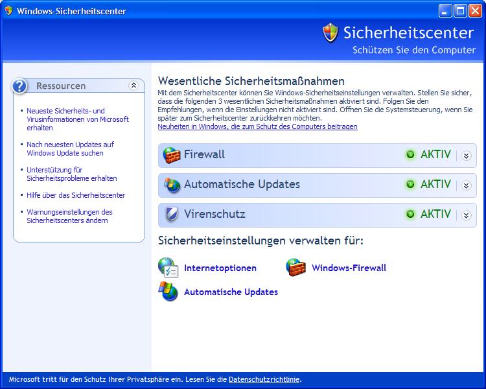Open Neuheiten in Windows link
The height and width of the screenshot is (389, 486).
pyautogui.click(x=257, y=126)
